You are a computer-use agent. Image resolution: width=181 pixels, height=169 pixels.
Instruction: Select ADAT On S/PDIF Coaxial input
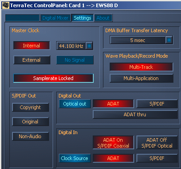pyautogui.click(x=113, y=143)
